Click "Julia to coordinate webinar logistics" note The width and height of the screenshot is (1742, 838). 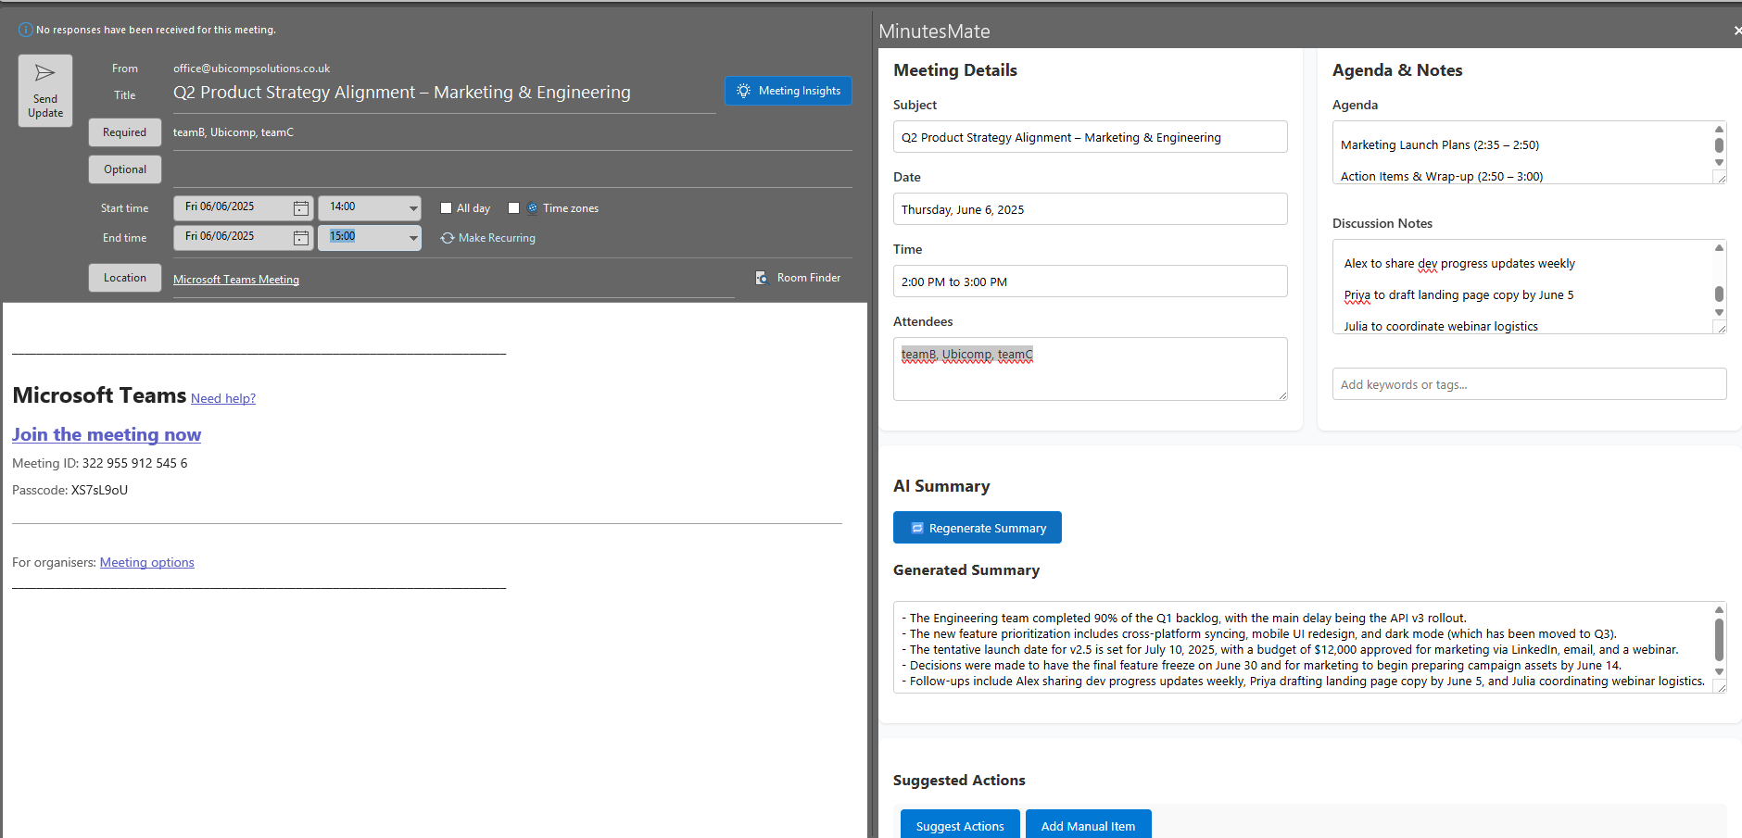1441,327
